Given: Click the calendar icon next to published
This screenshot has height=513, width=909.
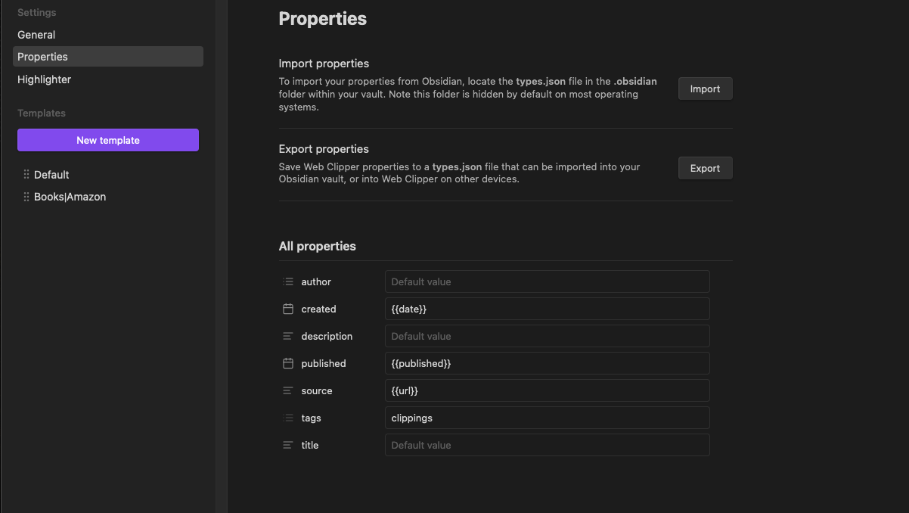Looking at the screenshot, I should pos(288,363).
